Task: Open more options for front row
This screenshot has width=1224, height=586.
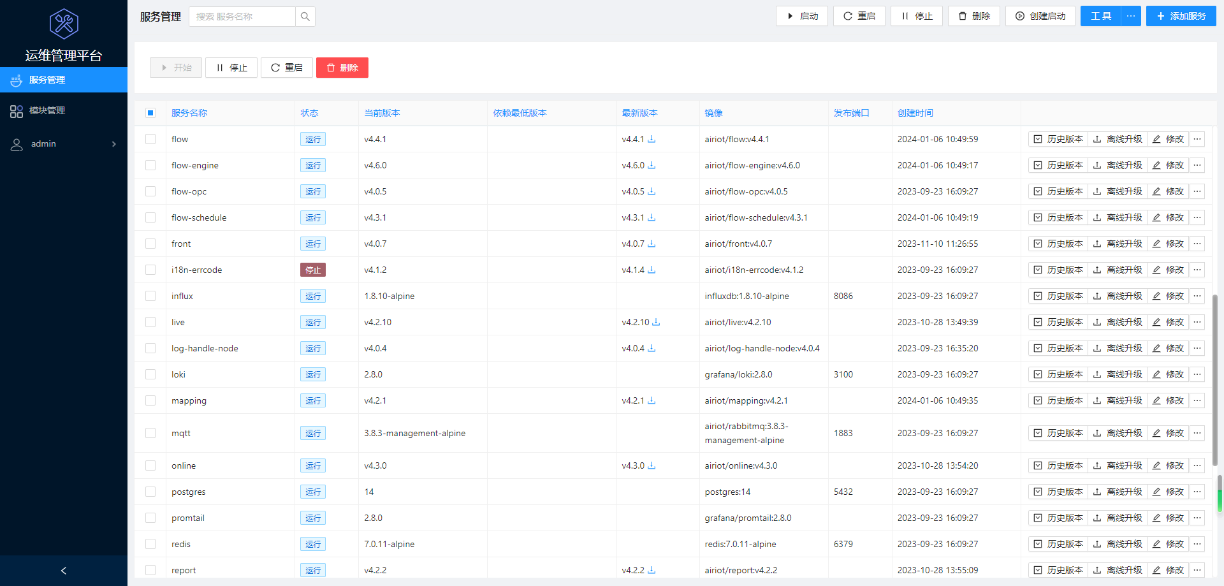Action: (x=1197, y=244)
